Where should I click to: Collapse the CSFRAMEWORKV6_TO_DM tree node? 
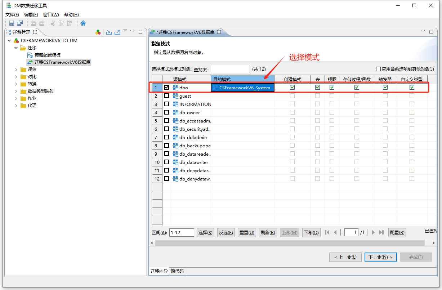pyautogui.click(x=9, y=41)
